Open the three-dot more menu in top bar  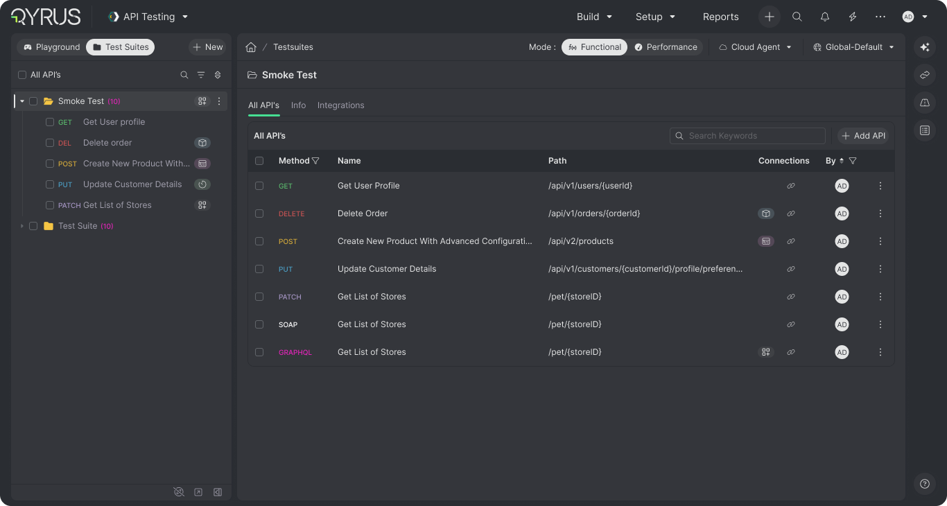point(880,17)
